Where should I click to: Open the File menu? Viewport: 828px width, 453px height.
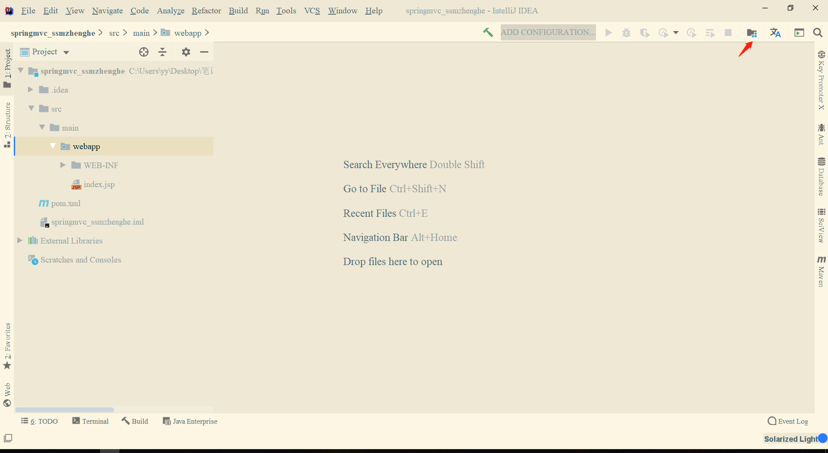click(28, 11)
